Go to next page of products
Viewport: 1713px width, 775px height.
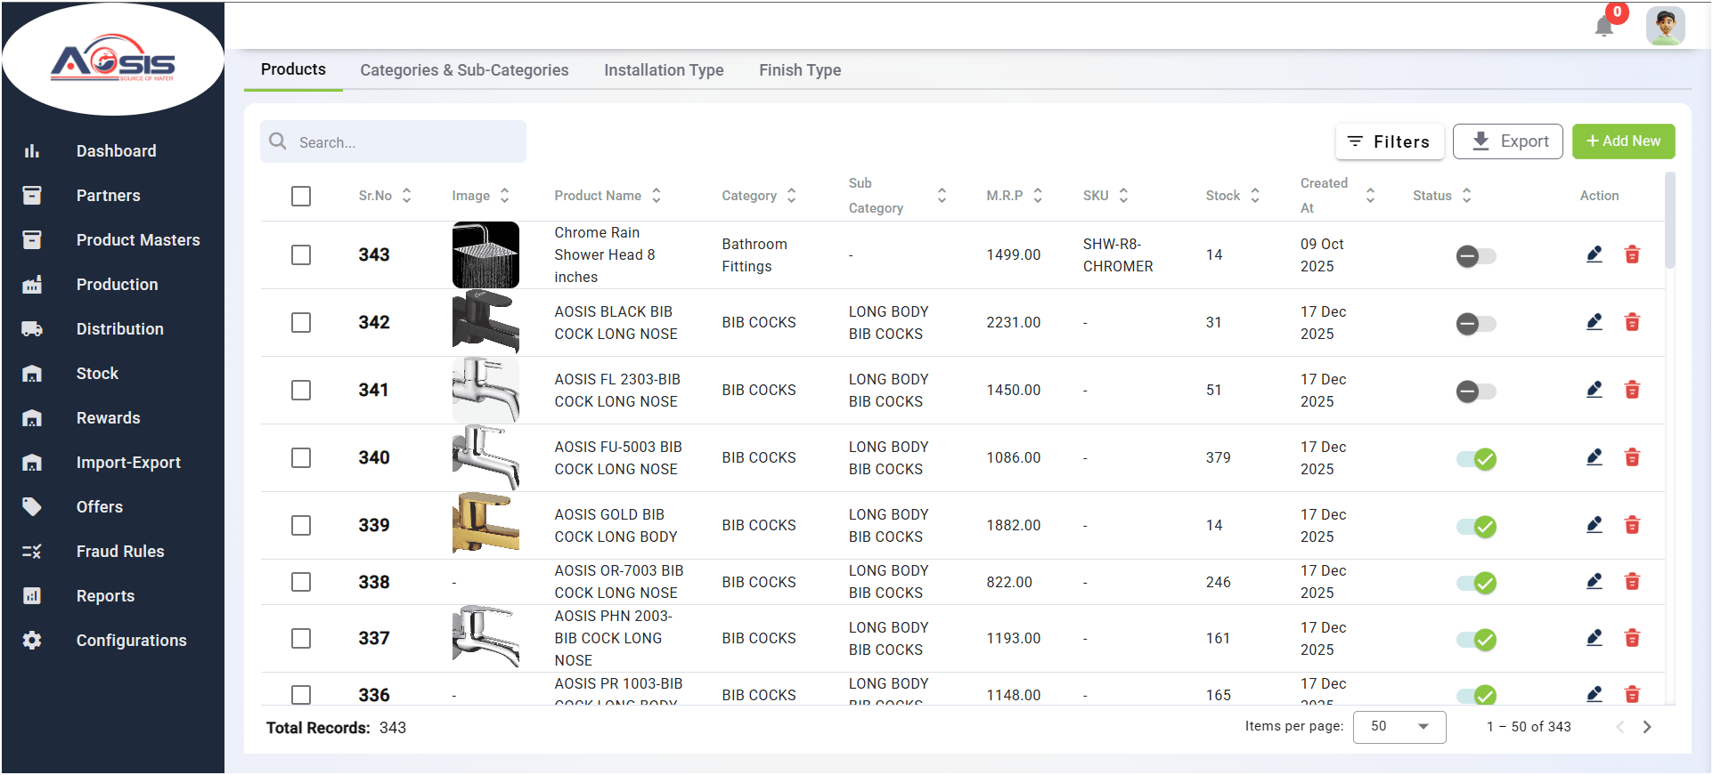(x=1647, y=727)
